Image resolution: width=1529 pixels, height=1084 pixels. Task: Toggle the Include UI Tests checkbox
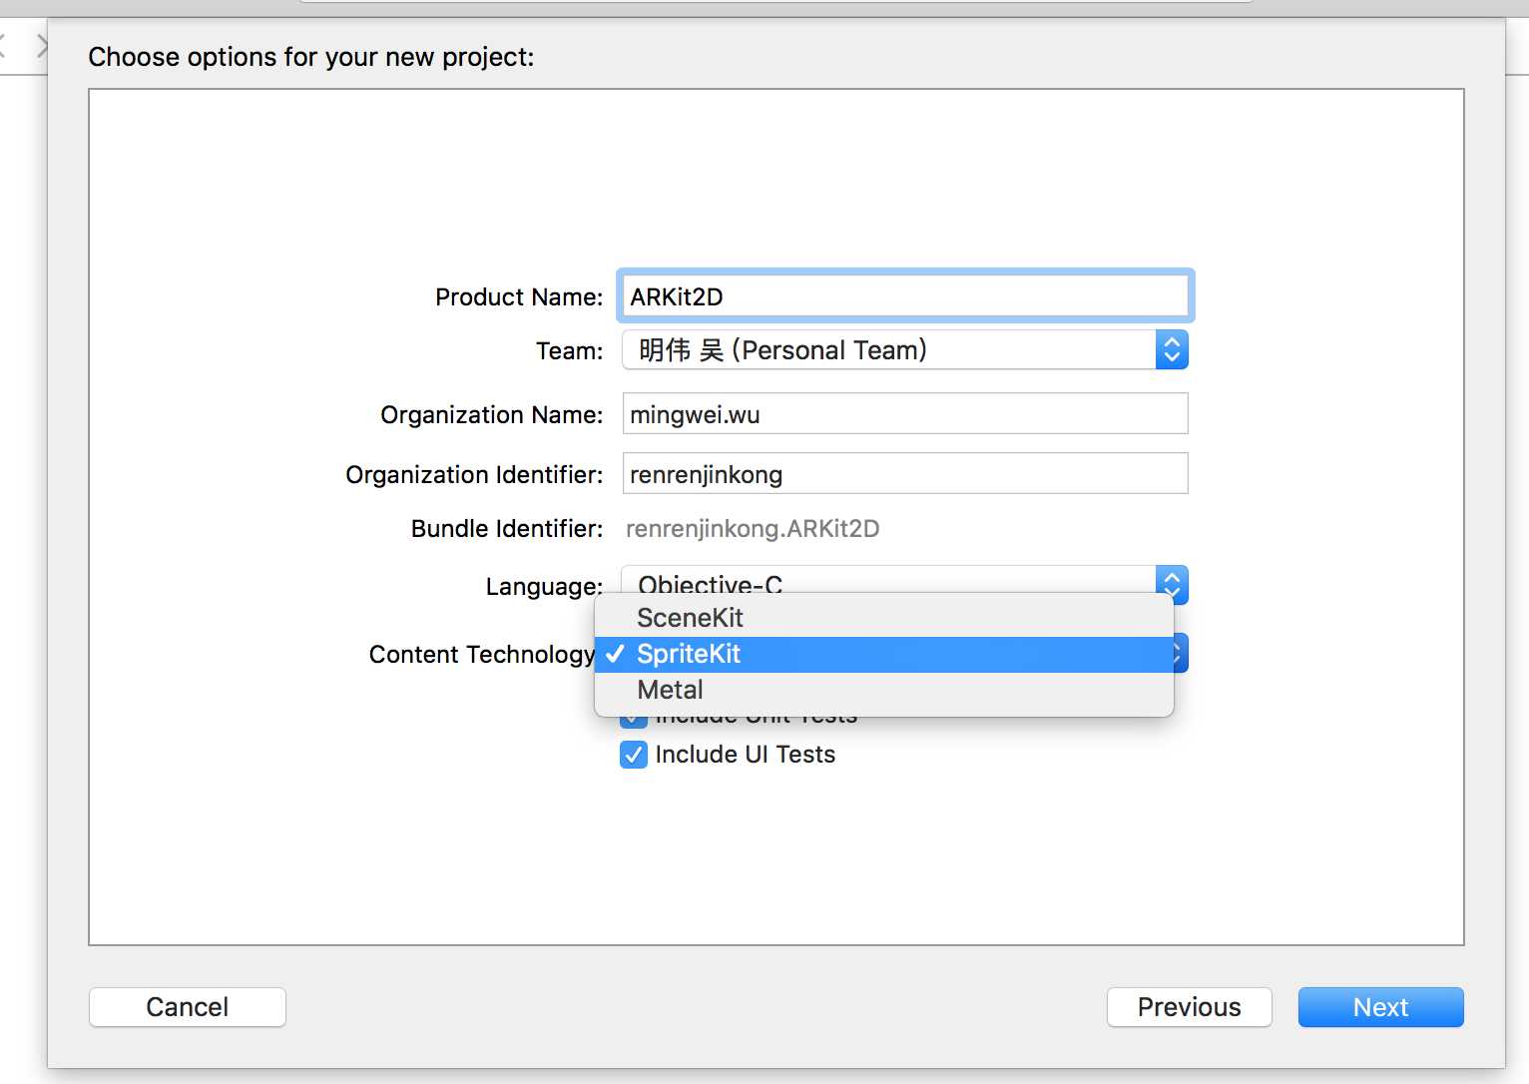click(x=634, y=755)
